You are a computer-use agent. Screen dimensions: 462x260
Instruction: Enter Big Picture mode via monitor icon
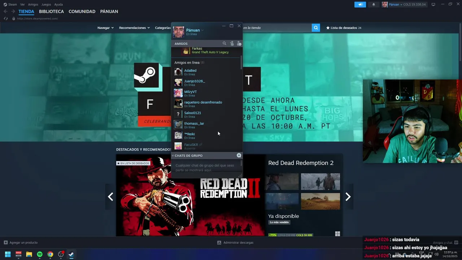pos(433,4)
